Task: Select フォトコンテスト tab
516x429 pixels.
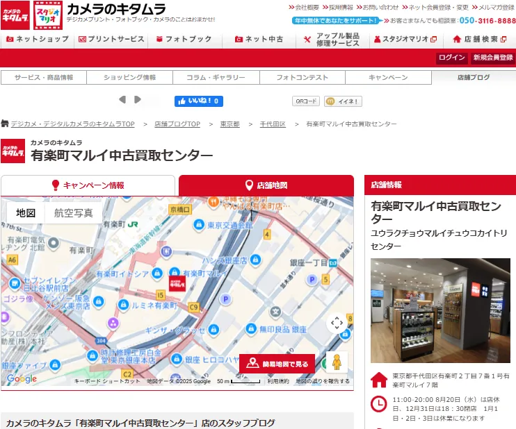Action: coord(302,78)
